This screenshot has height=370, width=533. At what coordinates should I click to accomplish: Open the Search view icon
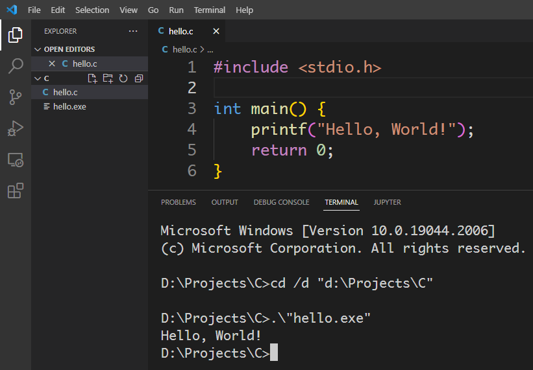click(x=15, y=66)
